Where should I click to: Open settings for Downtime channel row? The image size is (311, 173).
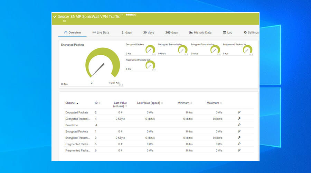[x=239, y=125]
